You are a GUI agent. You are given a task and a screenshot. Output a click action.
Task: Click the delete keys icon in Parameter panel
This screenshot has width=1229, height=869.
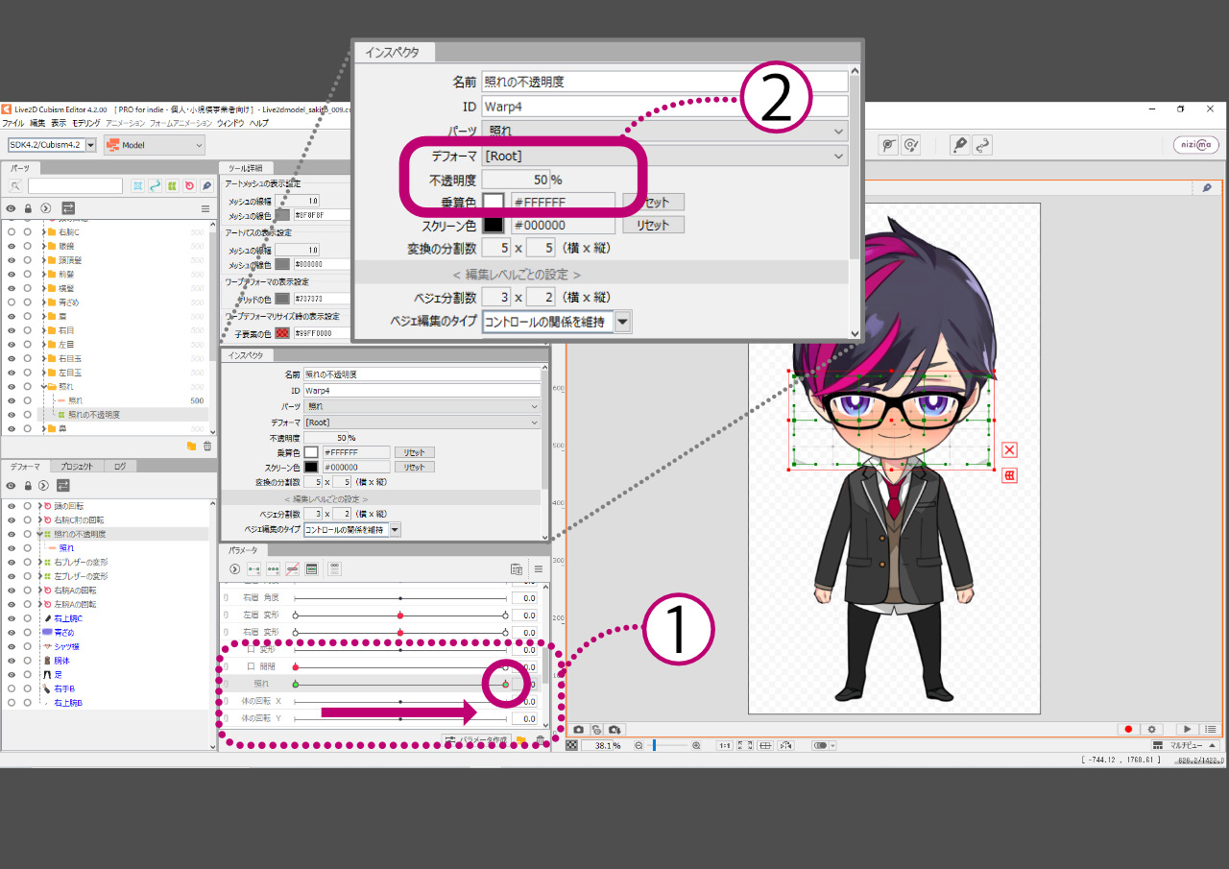tap(292, 569)
